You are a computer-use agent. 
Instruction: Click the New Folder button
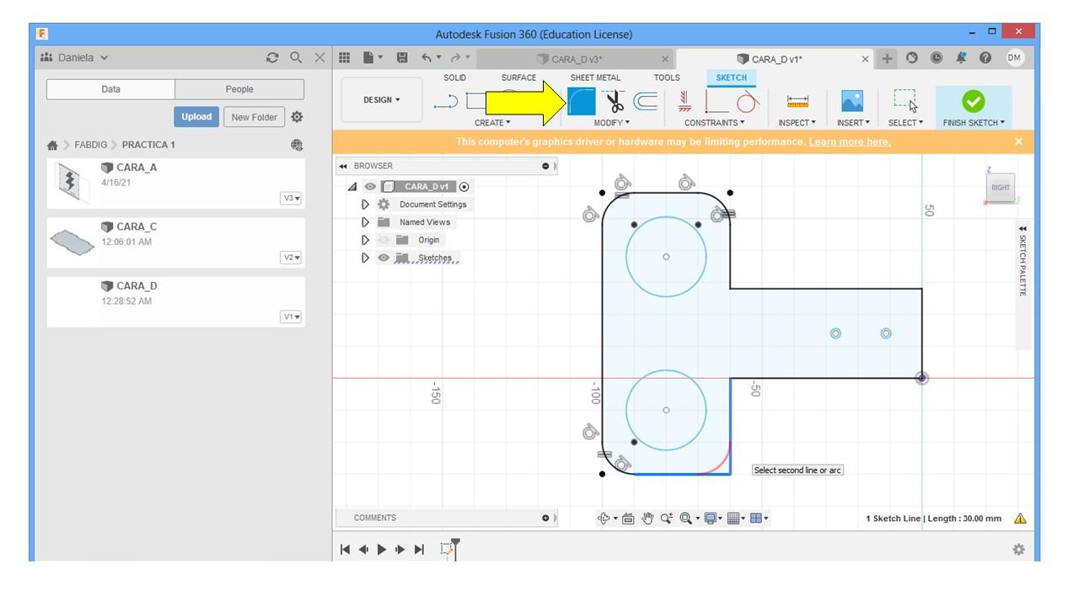[x=254, y=117]
